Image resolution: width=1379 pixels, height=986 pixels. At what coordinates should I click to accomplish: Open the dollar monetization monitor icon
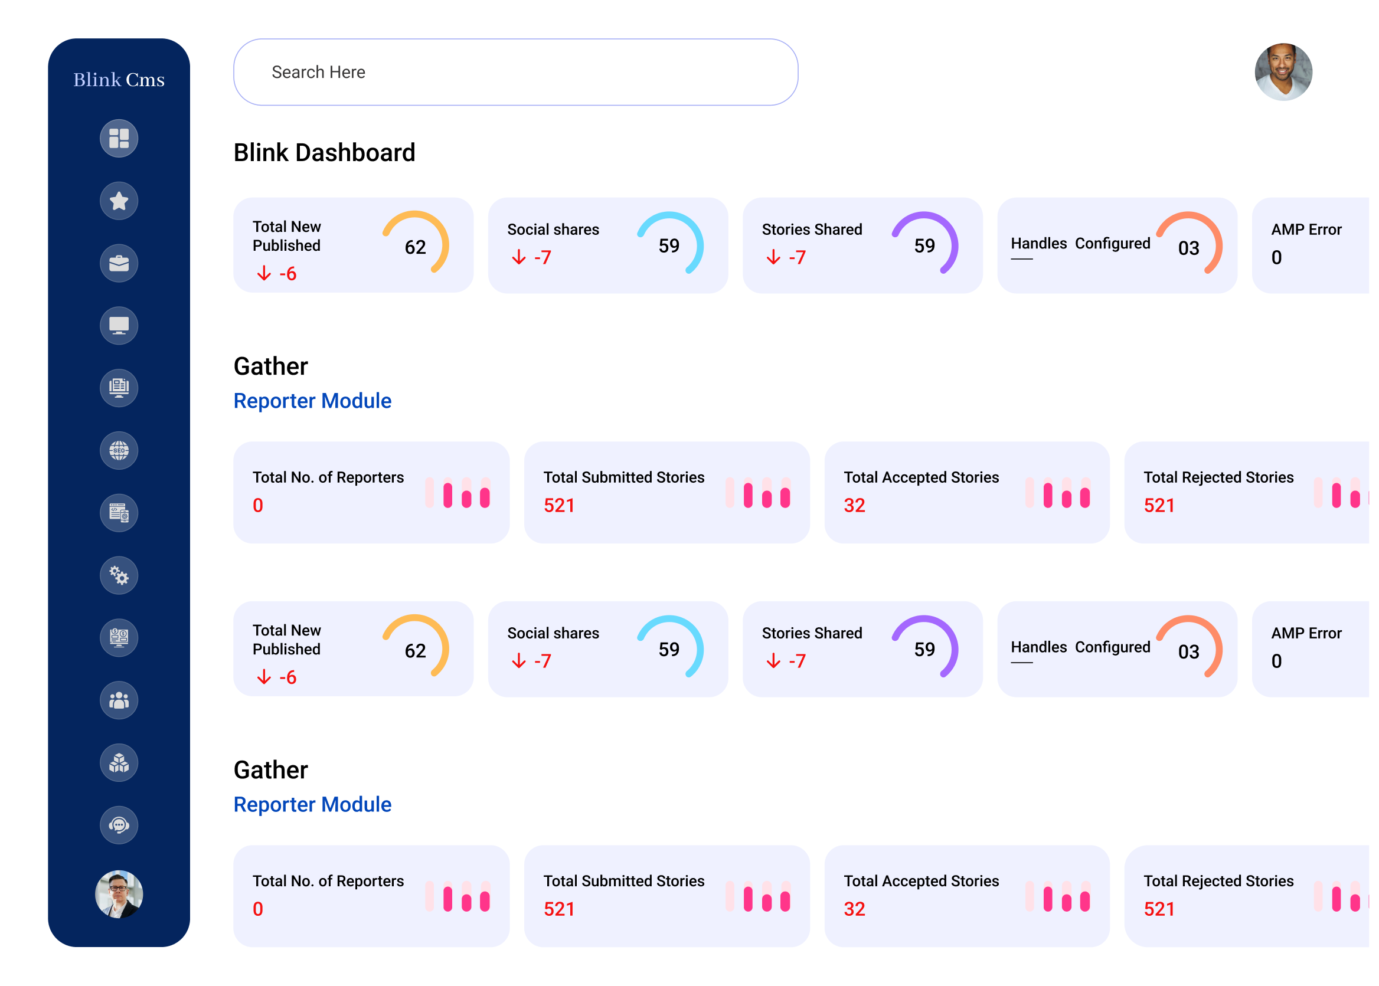(119, 637)
